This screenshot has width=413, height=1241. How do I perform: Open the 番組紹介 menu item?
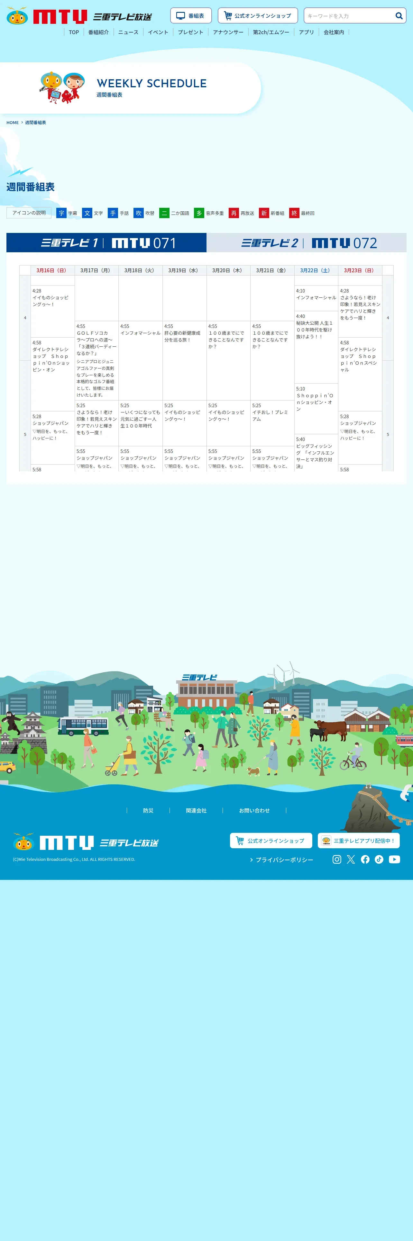coord(98,32)
